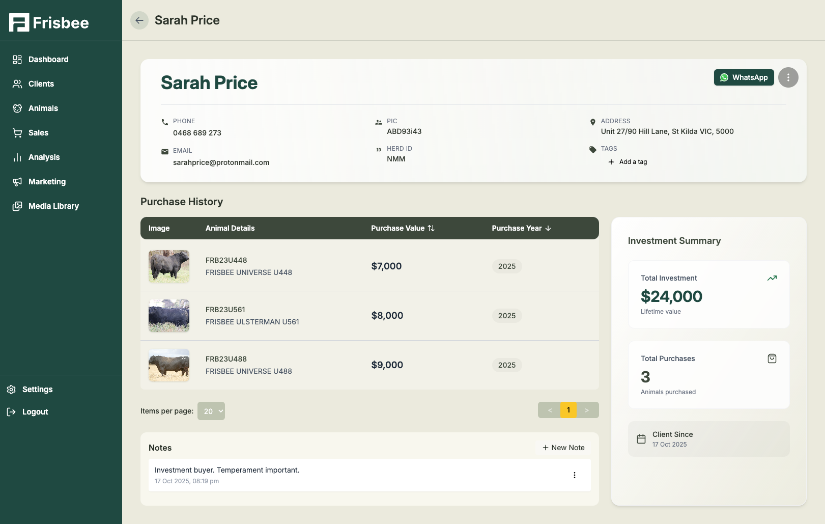825x524 pixels.
Task: Click the Settings gear icon
Action: (x=11, y=390)
